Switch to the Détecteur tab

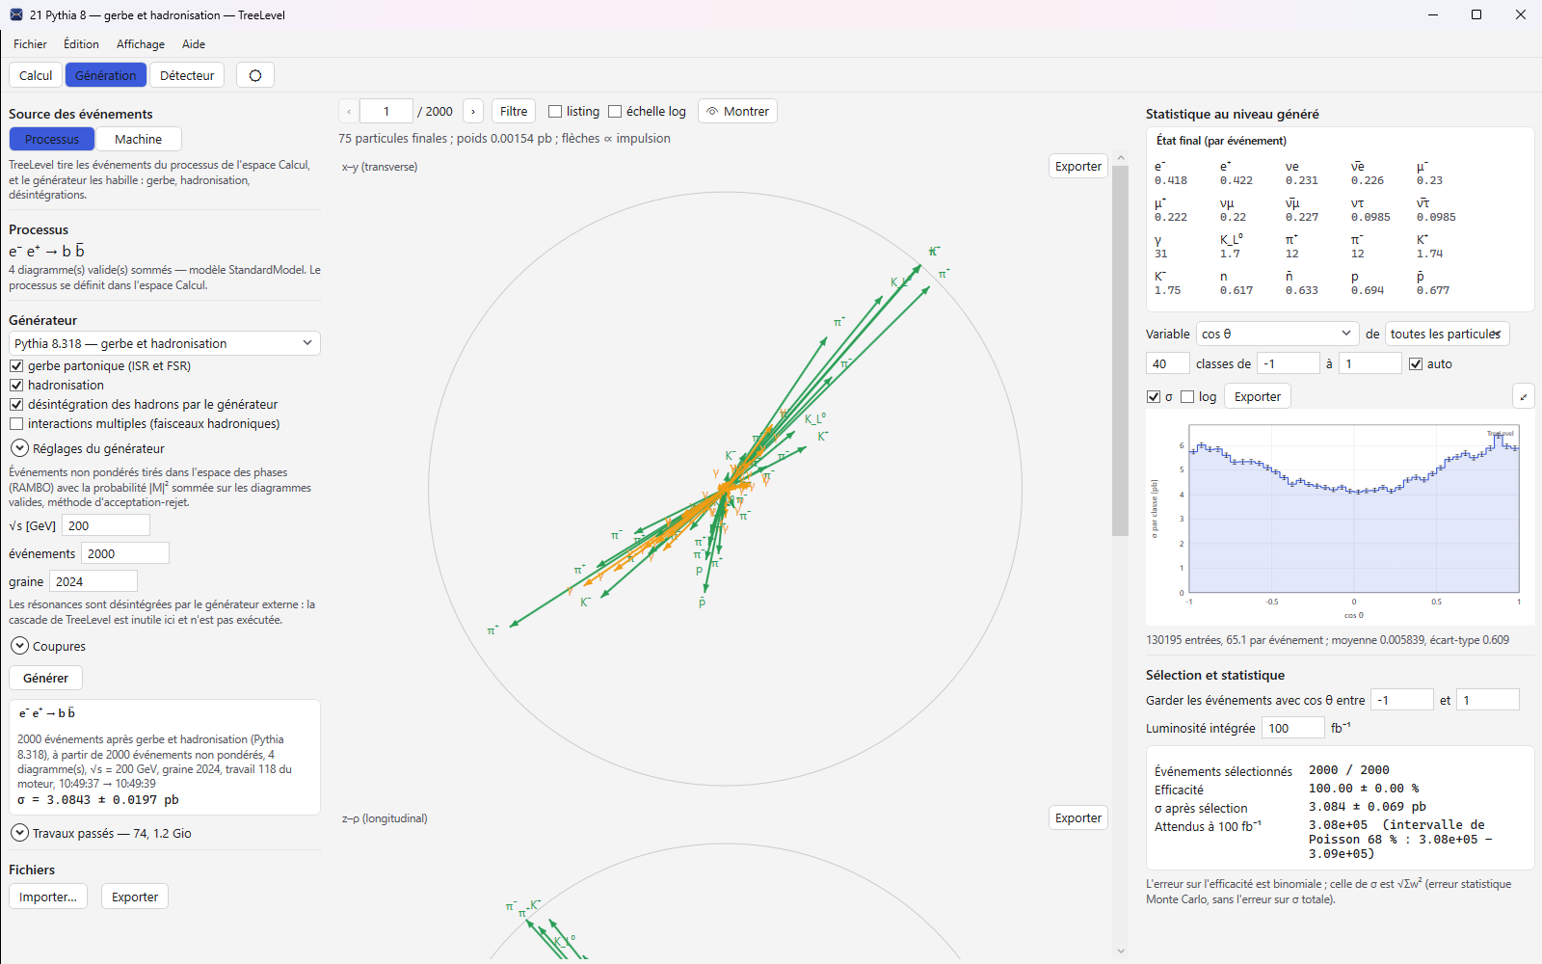point(187,75)
